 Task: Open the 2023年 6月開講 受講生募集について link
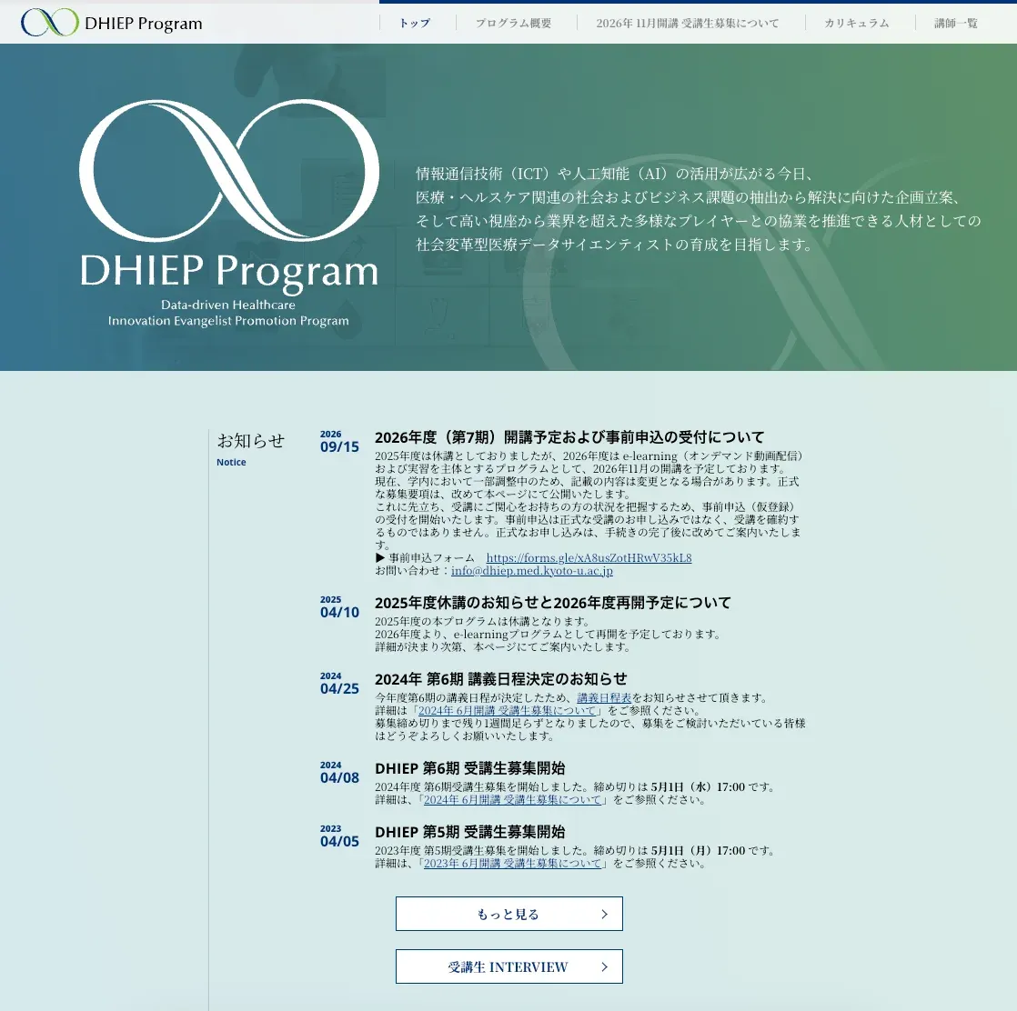512,863
